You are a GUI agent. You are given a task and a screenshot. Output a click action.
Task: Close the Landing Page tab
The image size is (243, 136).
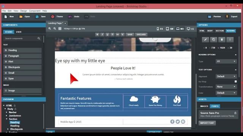click(65, 23)
